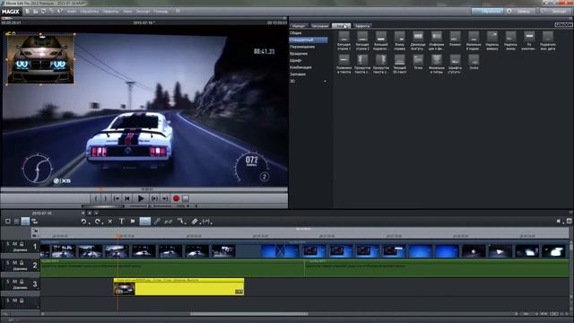Select the yellow clip on track 3
The width and height of the screenshot is (574, 323).
(x=178, y=287)
